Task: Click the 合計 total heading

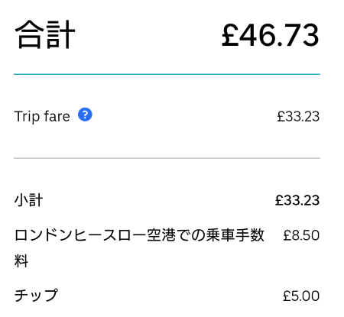Action: (x=45, y=34)
